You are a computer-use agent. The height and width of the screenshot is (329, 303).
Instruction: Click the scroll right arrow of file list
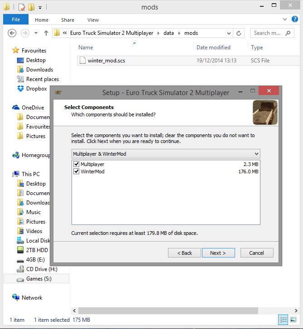pos(296,310)
